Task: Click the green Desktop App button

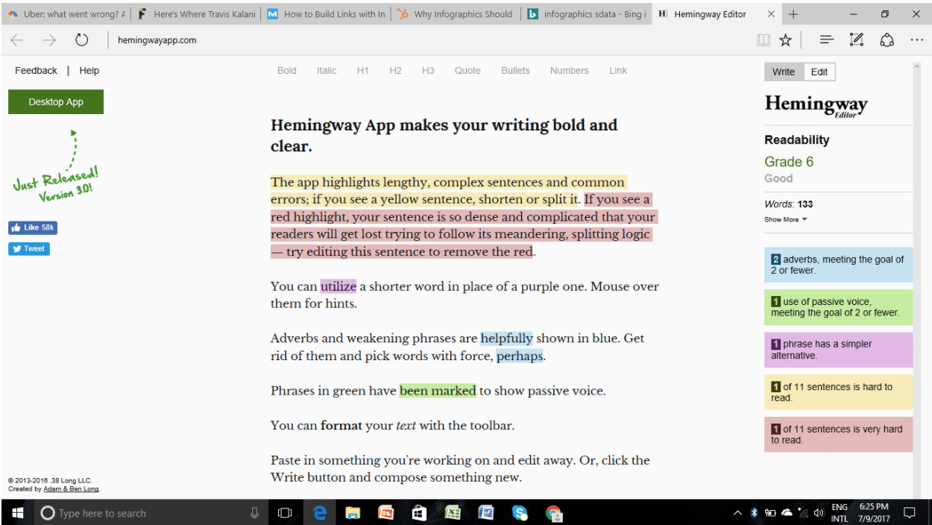Action: [56, 102]
